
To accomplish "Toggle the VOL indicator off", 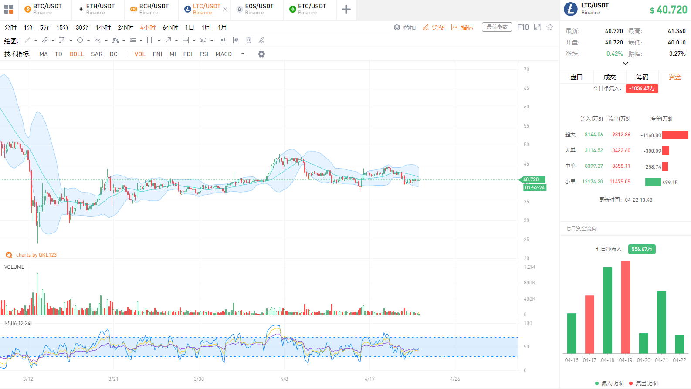I will click(140, 54).
